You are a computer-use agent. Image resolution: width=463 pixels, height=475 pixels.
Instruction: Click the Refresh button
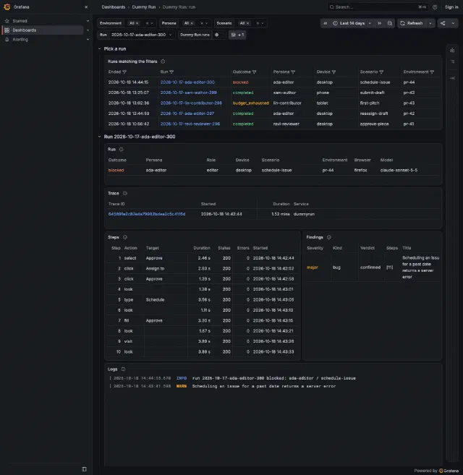[x=412, y=23]
